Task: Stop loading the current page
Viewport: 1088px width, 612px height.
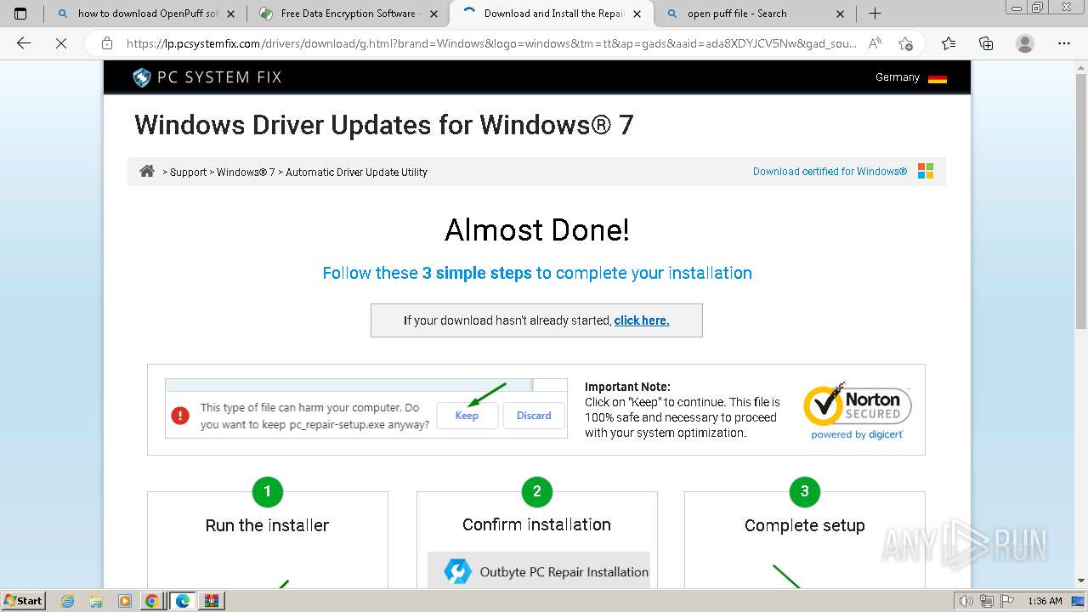Action: coord(61,43)
